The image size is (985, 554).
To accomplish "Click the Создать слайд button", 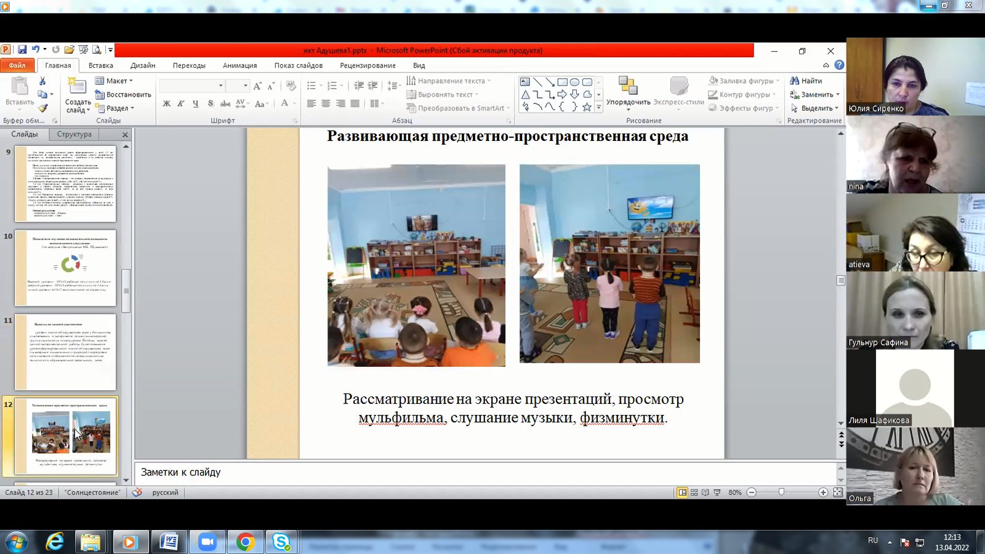I will pos(78,95).
